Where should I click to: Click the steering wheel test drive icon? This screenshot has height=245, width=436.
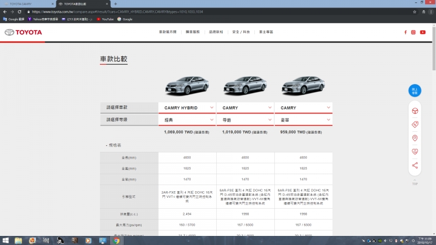tap(415, 111)
